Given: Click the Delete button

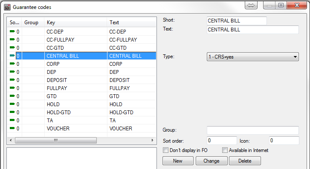Looking at the screenshot, I should point(245,161).
